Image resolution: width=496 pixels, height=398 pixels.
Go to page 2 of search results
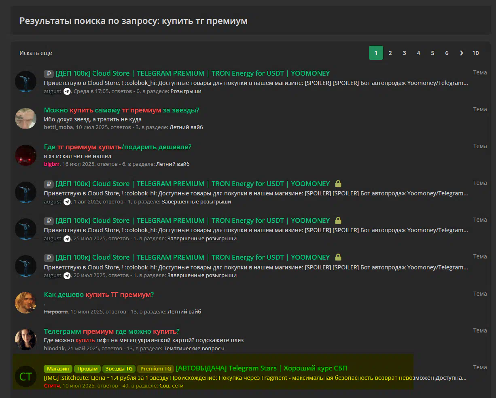coord(390,53)
